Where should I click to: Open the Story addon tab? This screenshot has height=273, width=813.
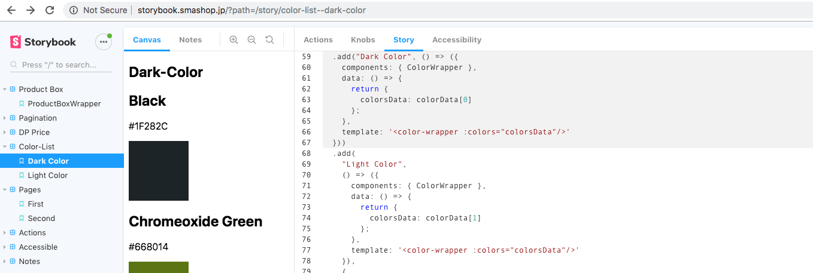click(x=404, y=39)
